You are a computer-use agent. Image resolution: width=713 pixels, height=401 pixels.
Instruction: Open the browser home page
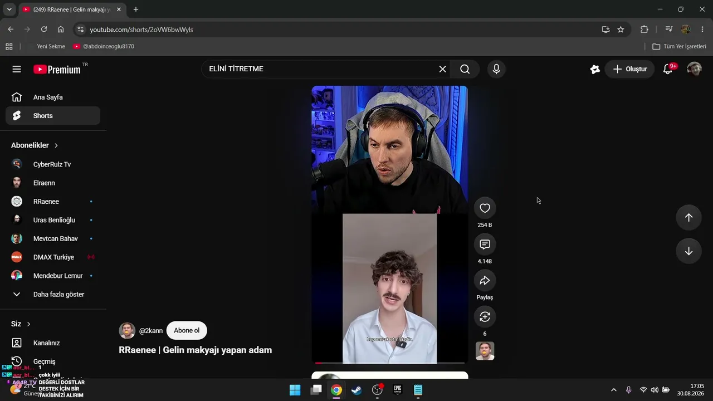pyautogui.click(x=61, y=30)
